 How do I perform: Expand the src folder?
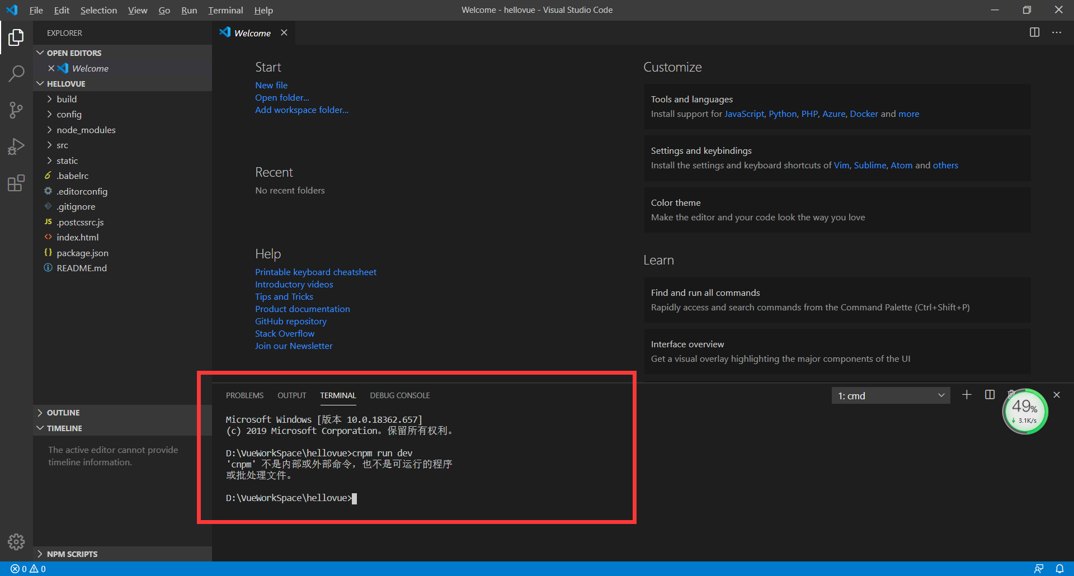(x=123, y=145)
